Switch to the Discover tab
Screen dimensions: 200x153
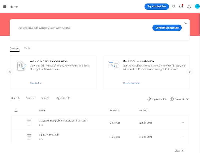pyautogui.click(x=15, y=48)
